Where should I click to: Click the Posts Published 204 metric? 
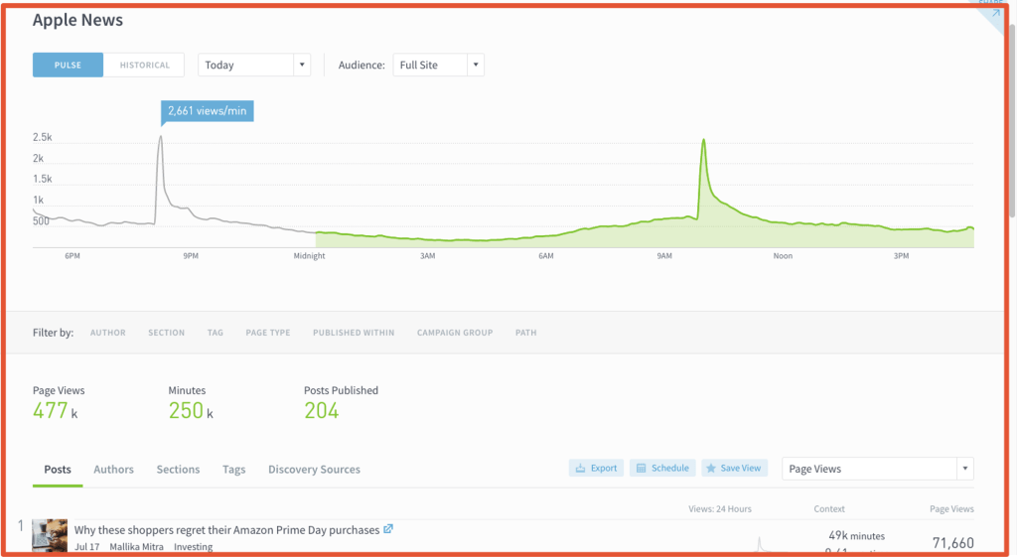click(341, 403)
